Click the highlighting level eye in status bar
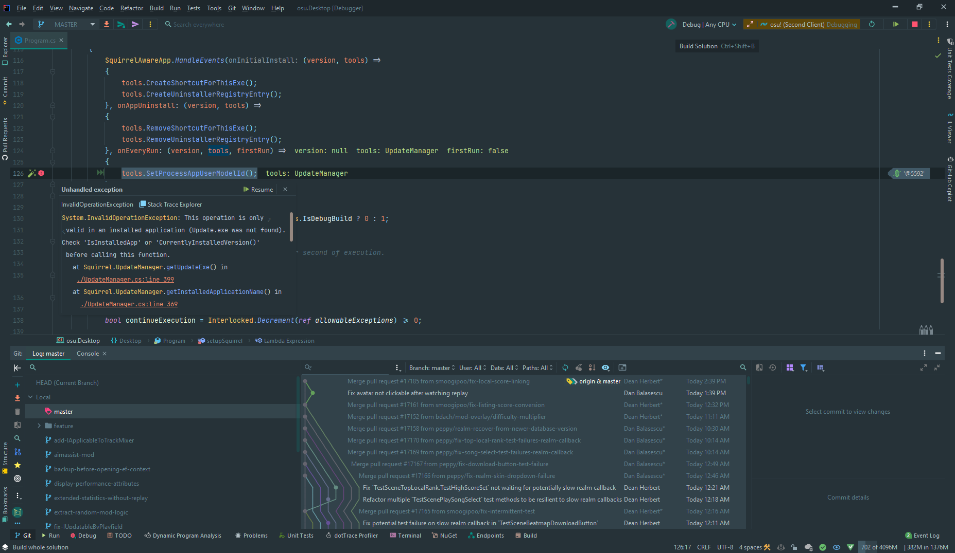 pos(838,547)
